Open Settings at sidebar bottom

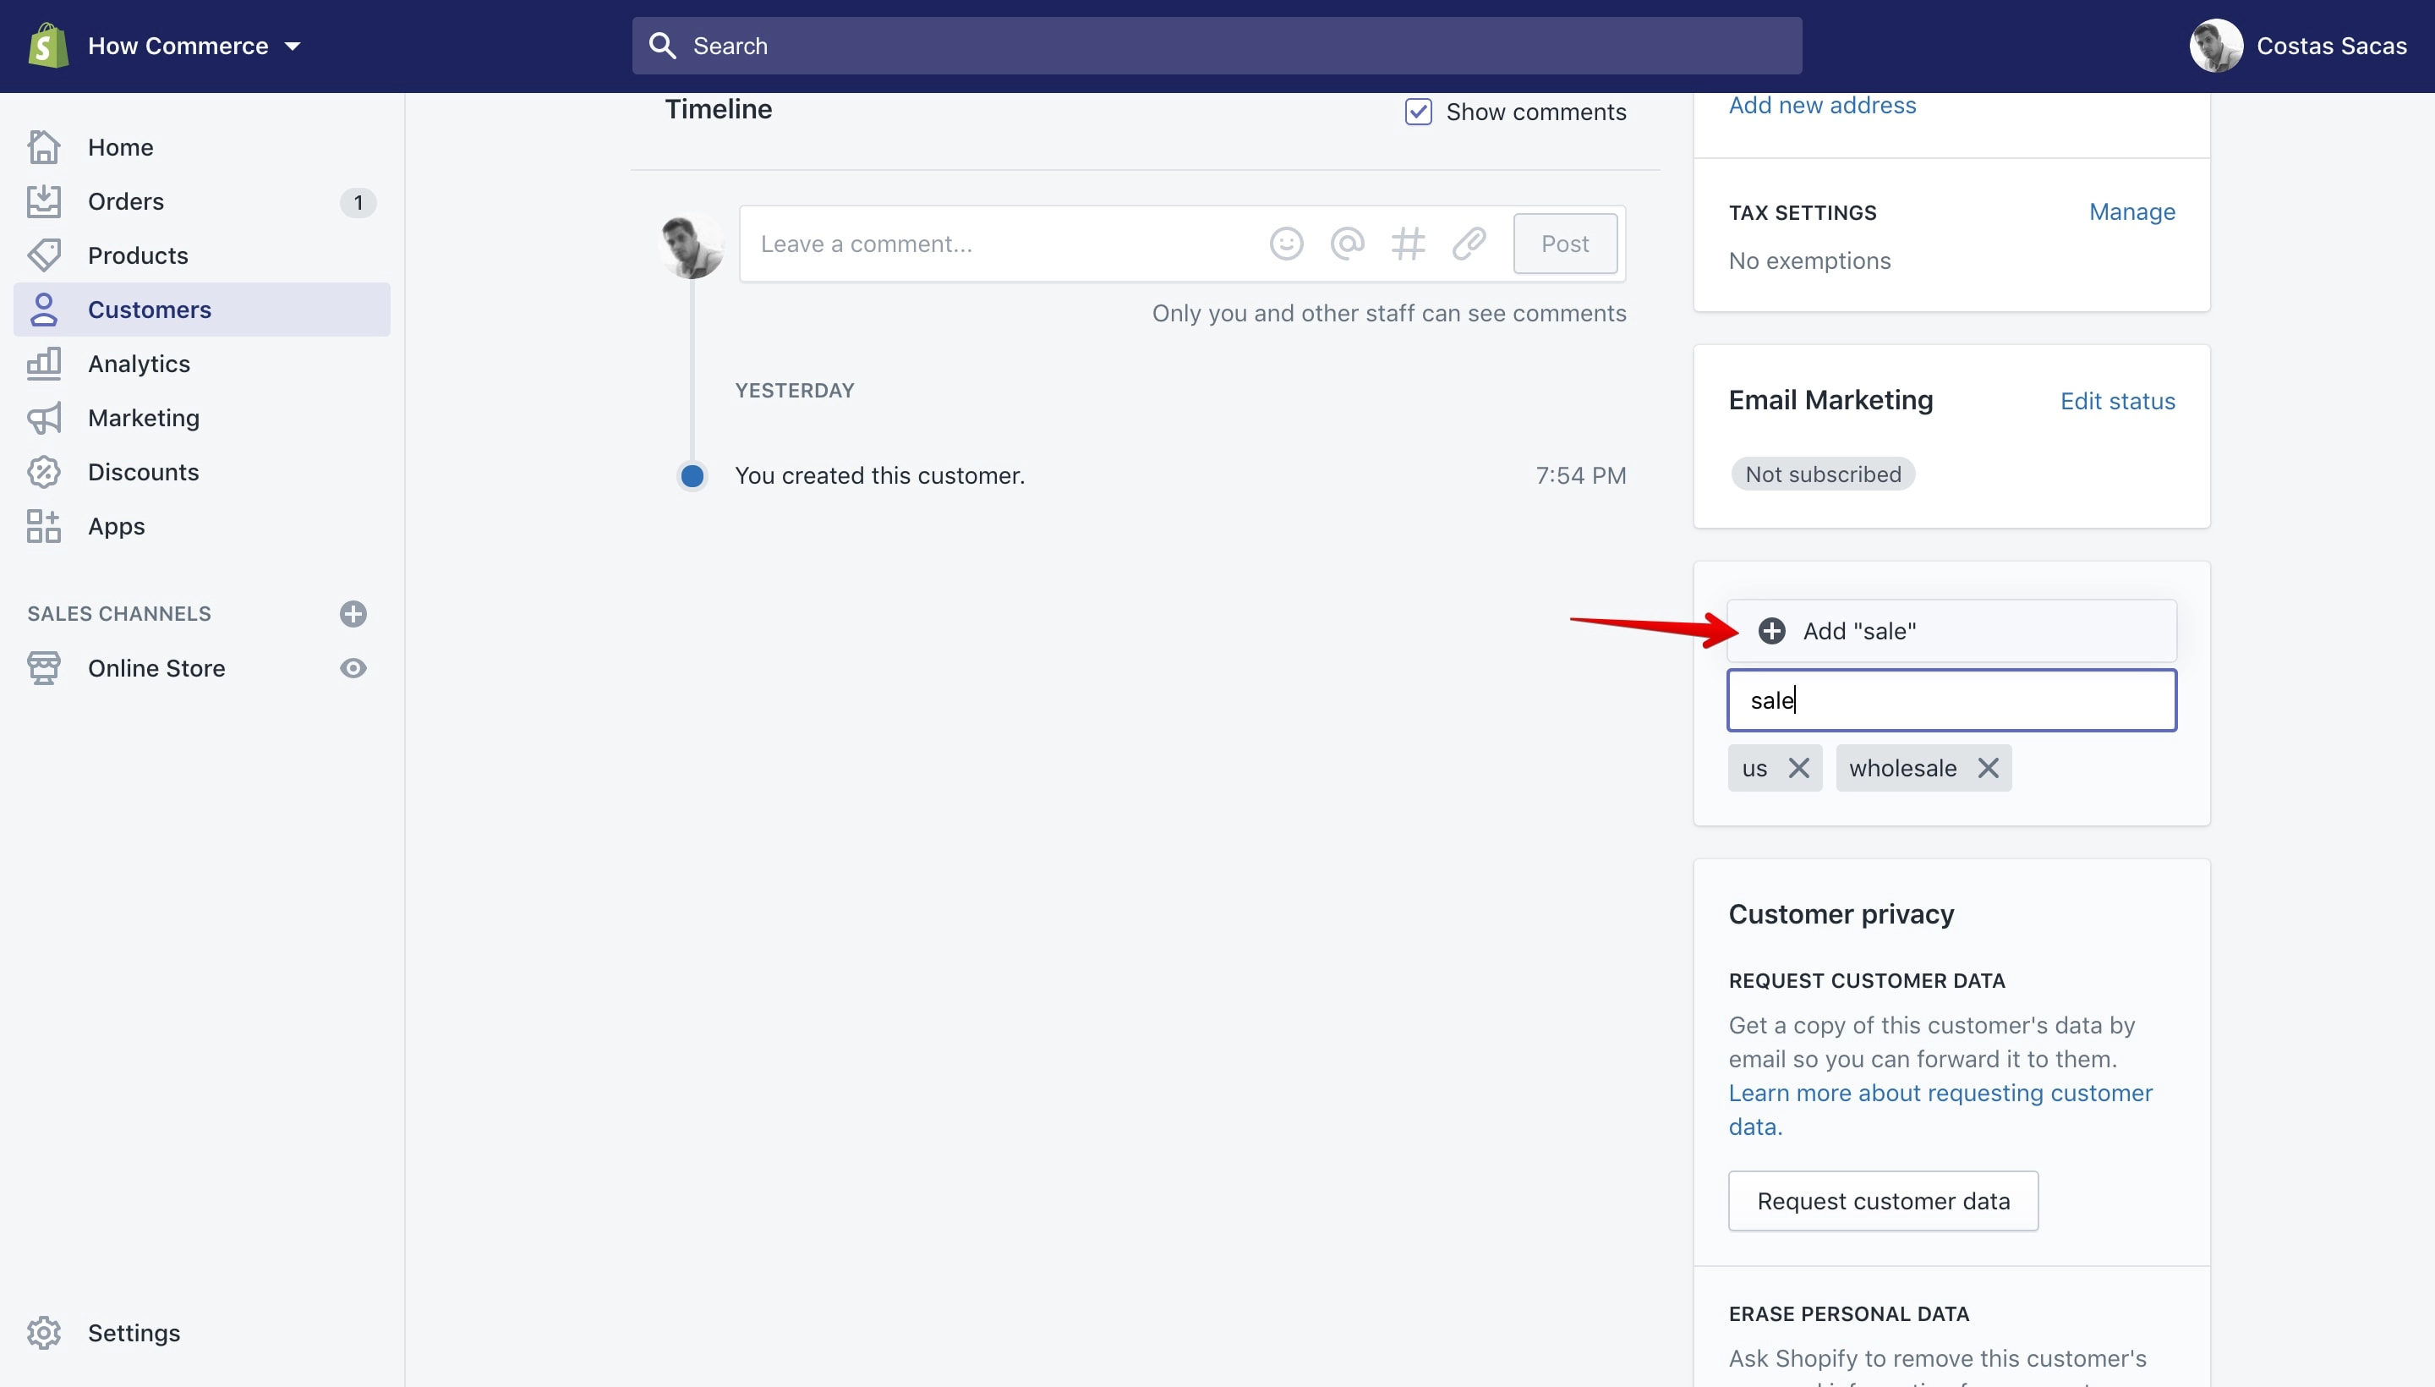click(x=202, y=1333)
